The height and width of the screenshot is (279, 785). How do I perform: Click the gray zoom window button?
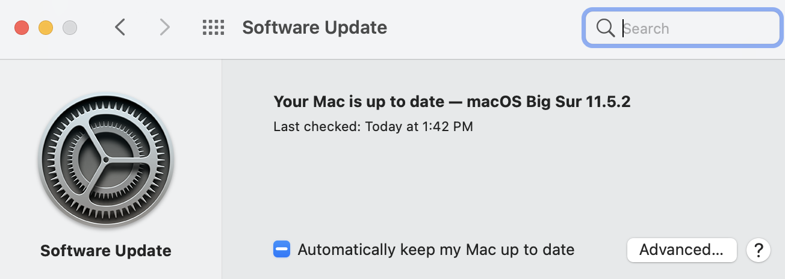click(70, 28)
